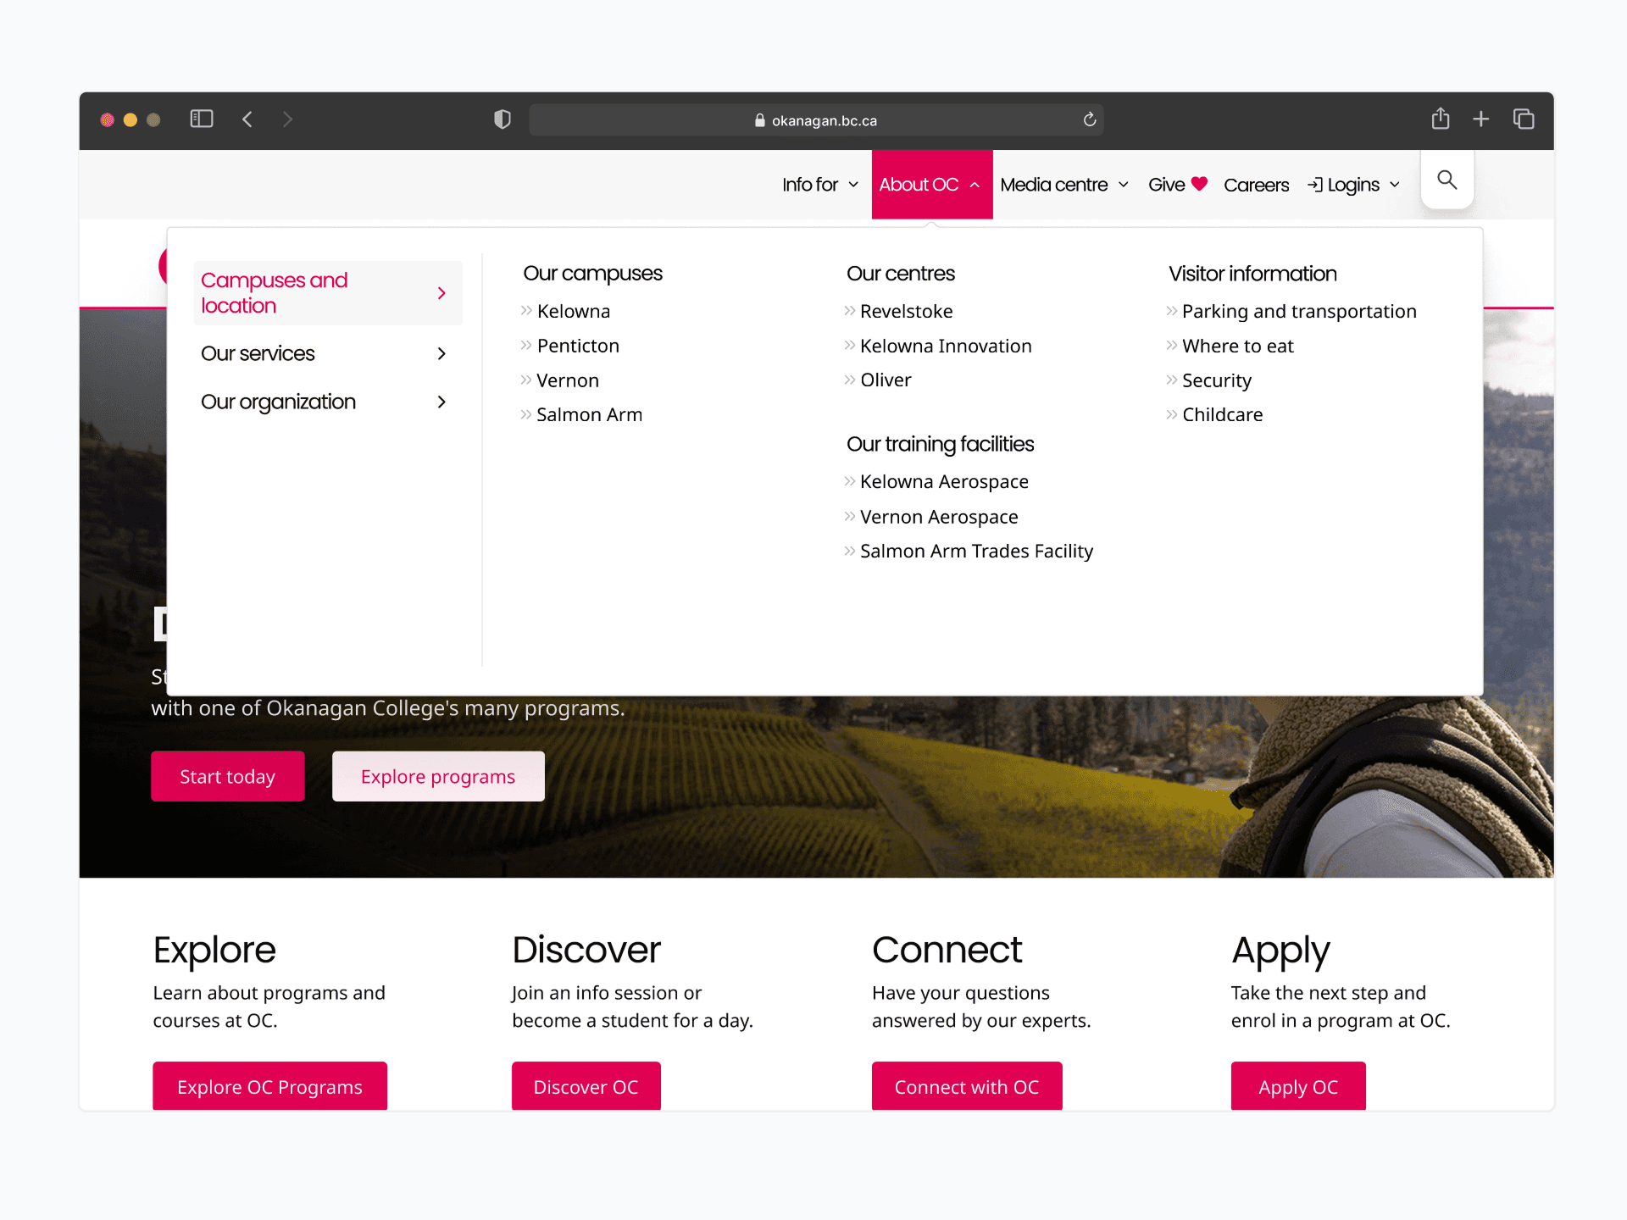Click the Give heart link
This screenshot has height=1220, width=1627.
(1177, 185)
